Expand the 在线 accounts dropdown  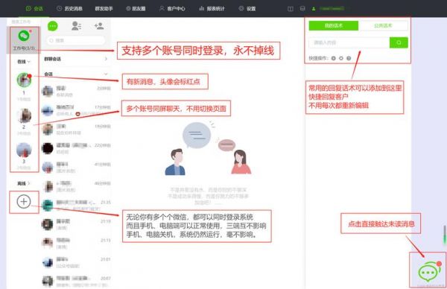click(24, 62)
